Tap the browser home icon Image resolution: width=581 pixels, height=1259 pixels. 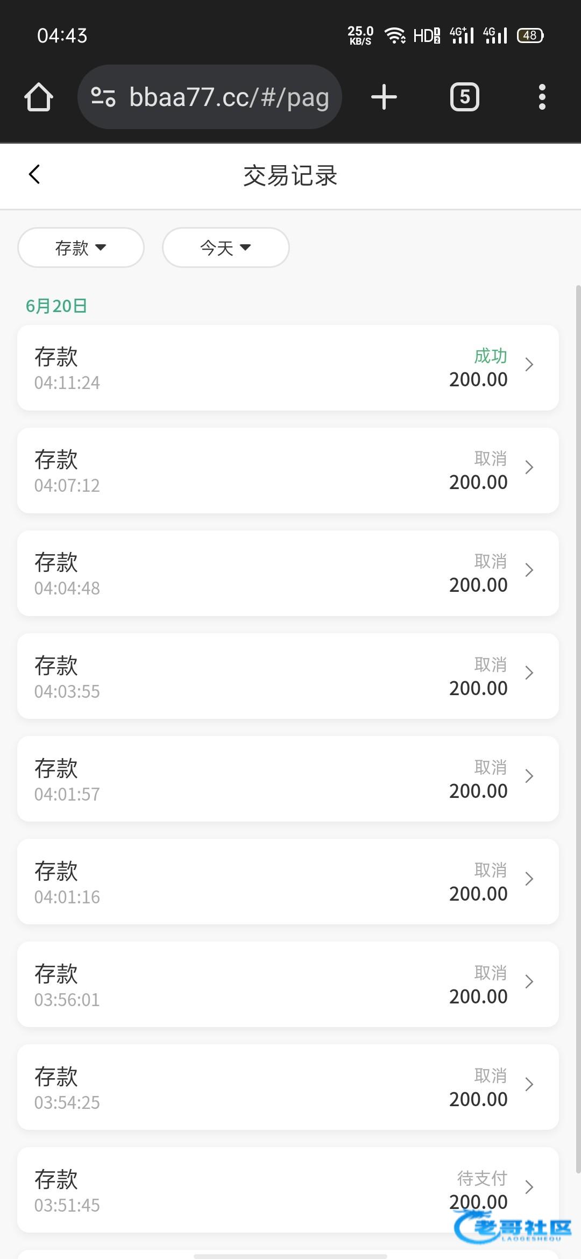coord(39,97)
